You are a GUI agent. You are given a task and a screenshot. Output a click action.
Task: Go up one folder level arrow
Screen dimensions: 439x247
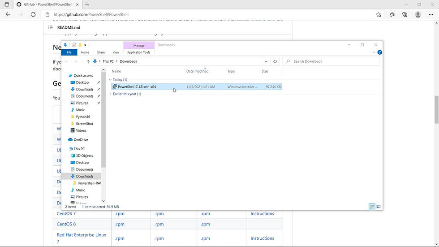click(88, 61)
